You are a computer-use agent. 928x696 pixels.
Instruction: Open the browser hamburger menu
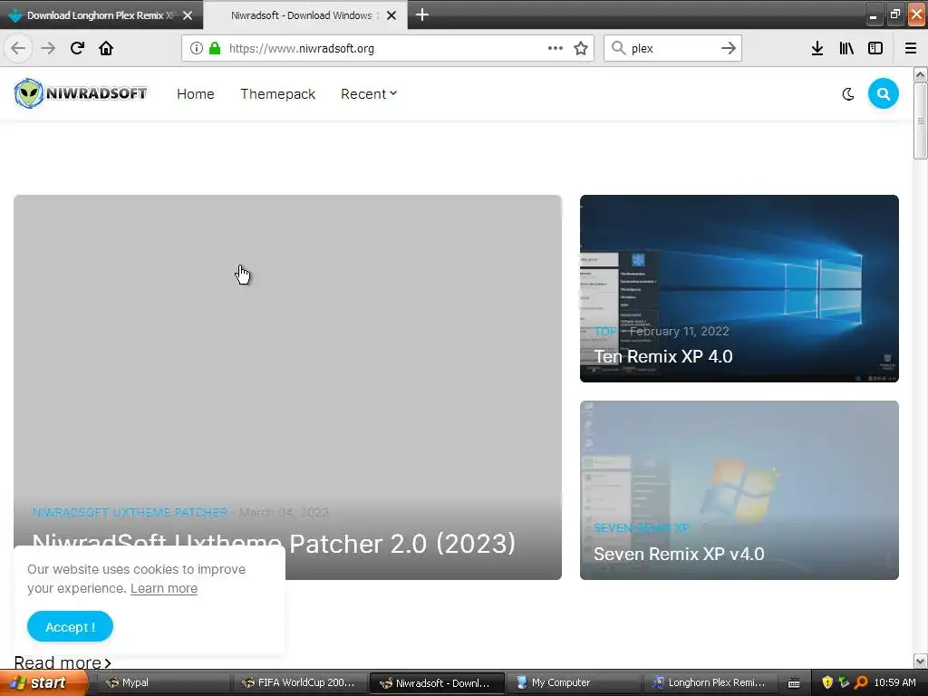click(911, 48)
